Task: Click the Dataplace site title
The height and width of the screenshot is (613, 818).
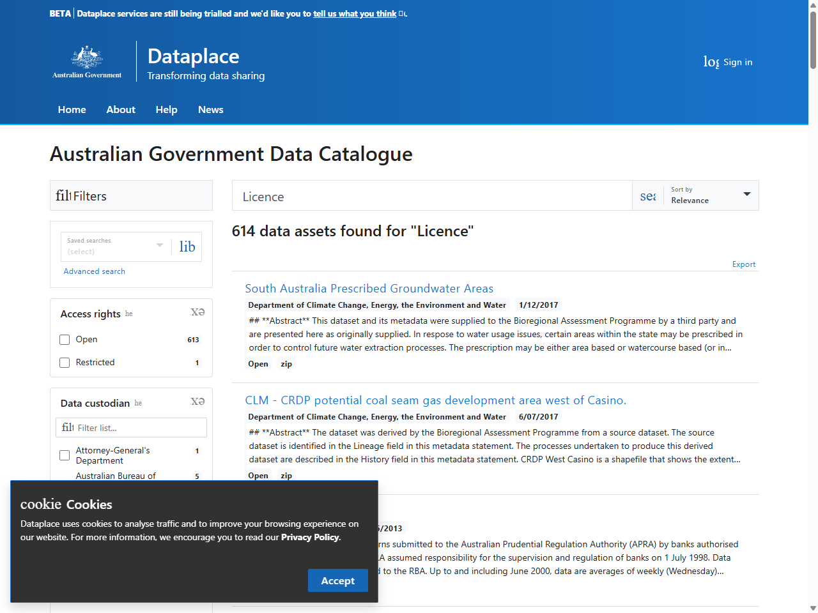Action: point(194,56)
